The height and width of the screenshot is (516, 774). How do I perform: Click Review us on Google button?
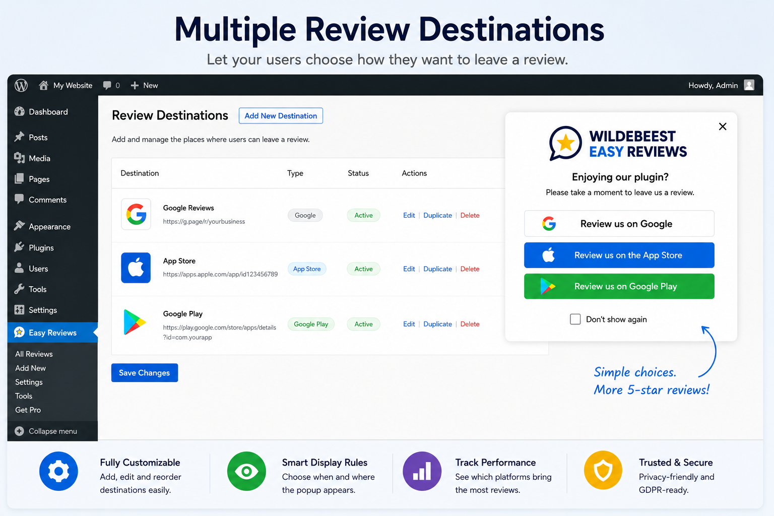coord(619,224)
